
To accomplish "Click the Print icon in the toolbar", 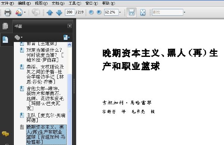I will coord(7,12).
